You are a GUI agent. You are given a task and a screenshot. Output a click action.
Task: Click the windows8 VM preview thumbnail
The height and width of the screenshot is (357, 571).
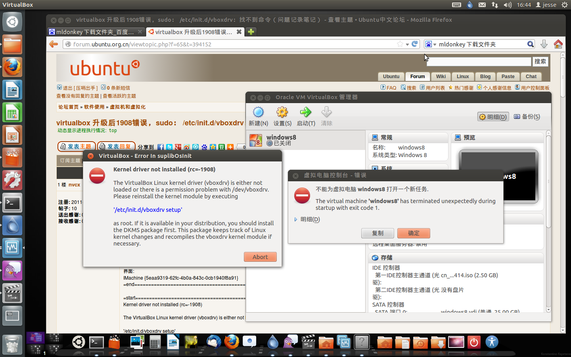click(x=498, y=177)
